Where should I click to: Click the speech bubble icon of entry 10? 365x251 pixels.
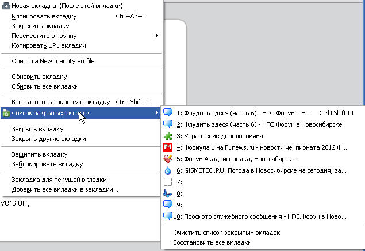point(168,216)
